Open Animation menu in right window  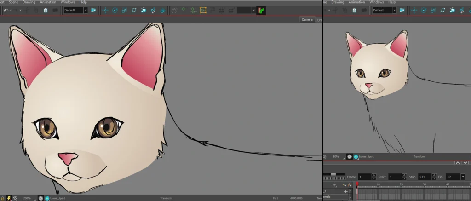click(357, 2)
